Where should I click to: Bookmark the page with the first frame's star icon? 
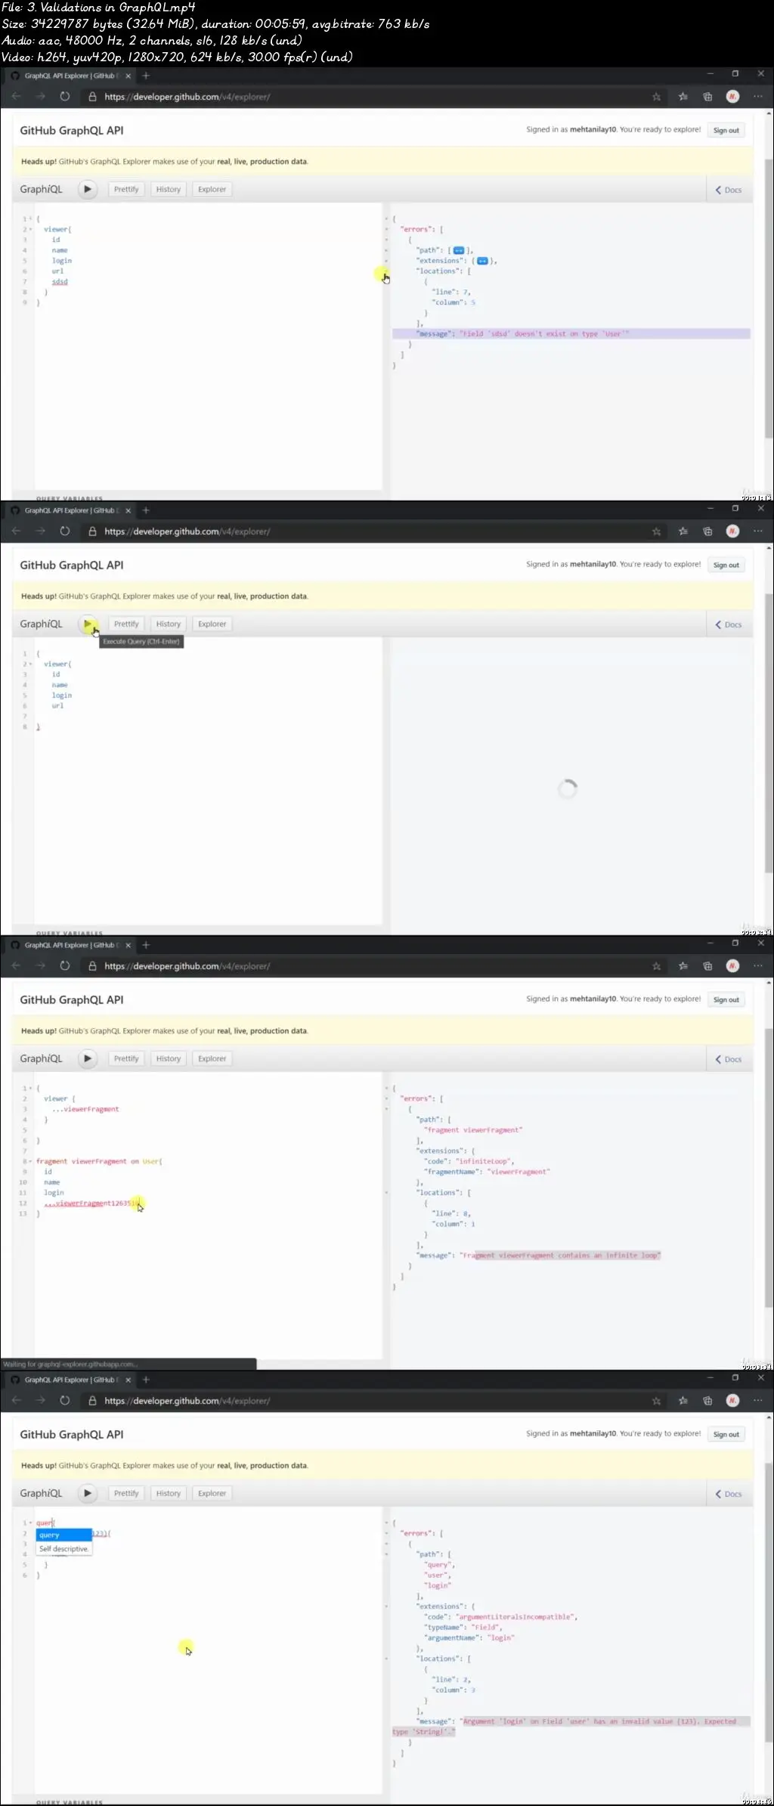pos(656,97)
